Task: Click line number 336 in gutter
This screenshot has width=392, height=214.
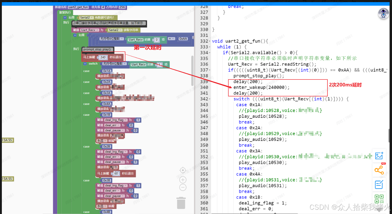Action: tap(204, 64)
